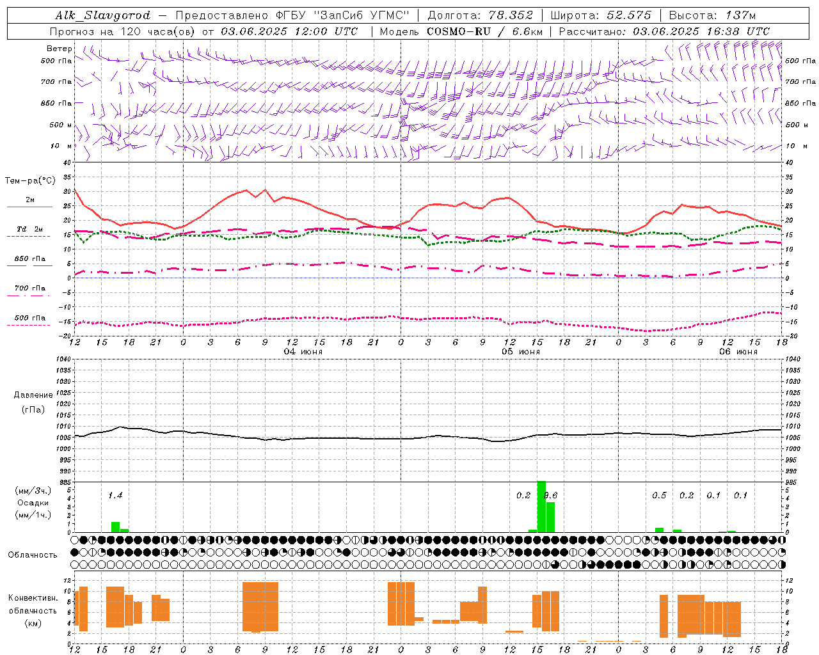Click the 06 июня date label
The width and height of the screenshot is (819, 655).
738,352
